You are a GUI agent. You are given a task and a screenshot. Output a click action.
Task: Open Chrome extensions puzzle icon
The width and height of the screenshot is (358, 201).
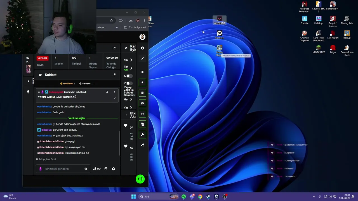(121, 20)
